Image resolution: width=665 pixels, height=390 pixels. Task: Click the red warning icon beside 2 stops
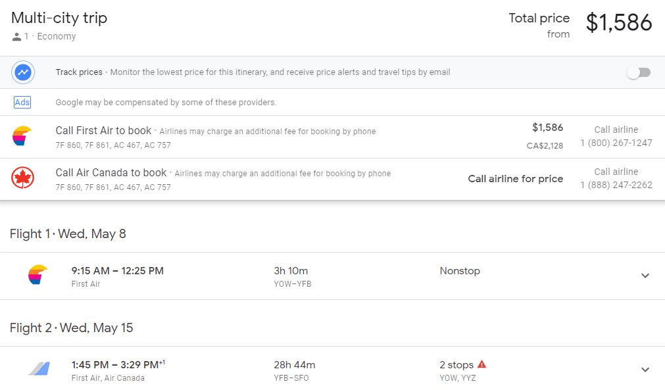pos(481,364)
